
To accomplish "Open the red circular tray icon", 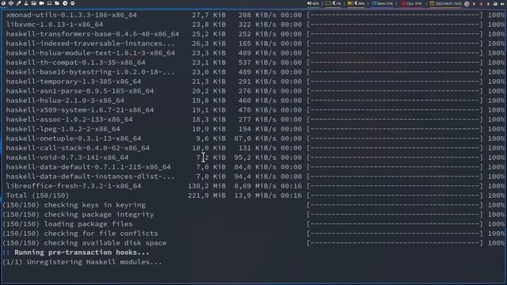I will point(481,4).
